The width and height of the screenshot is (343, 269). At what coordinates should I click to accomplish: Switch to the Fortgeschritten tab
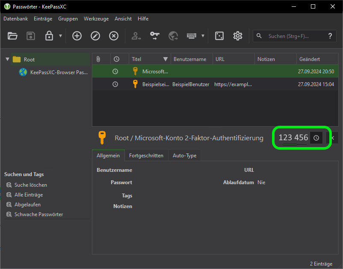point(146,156)
